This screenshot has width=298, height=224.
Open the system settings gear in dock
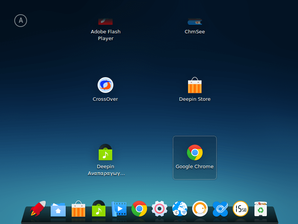tap(160, 209)
